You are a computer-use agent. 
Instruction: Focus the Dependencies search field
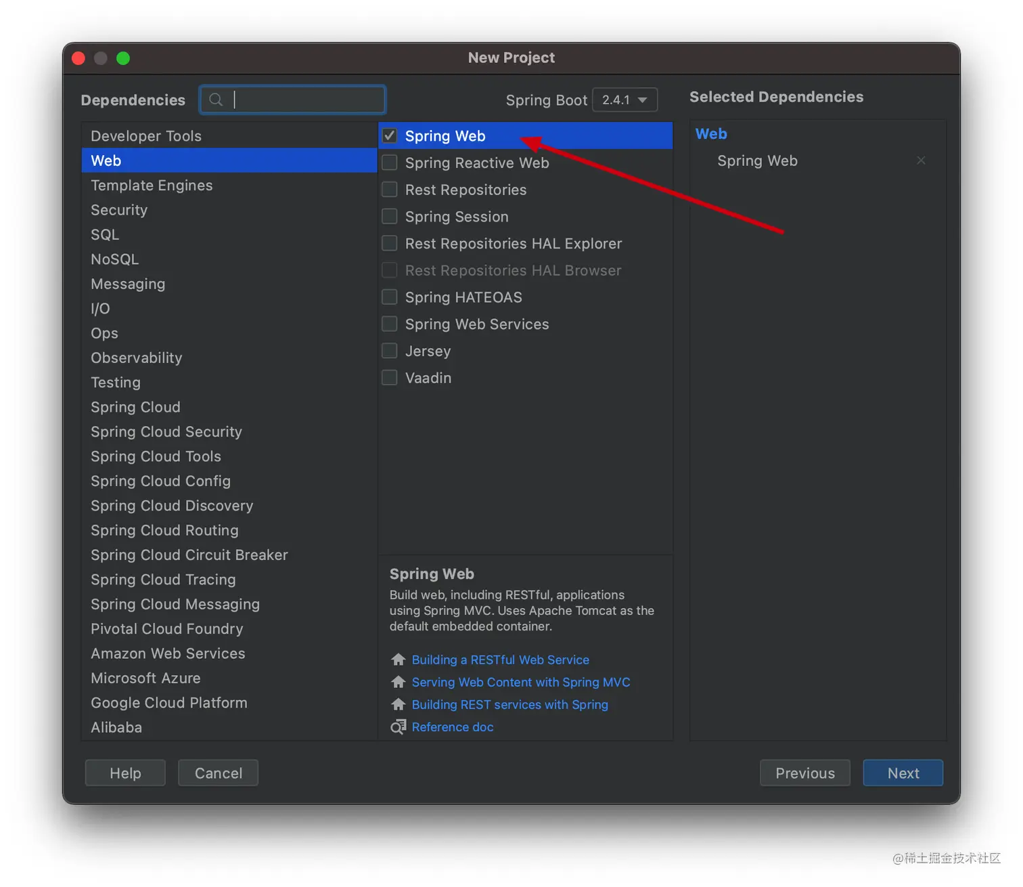tap(292, 100)
